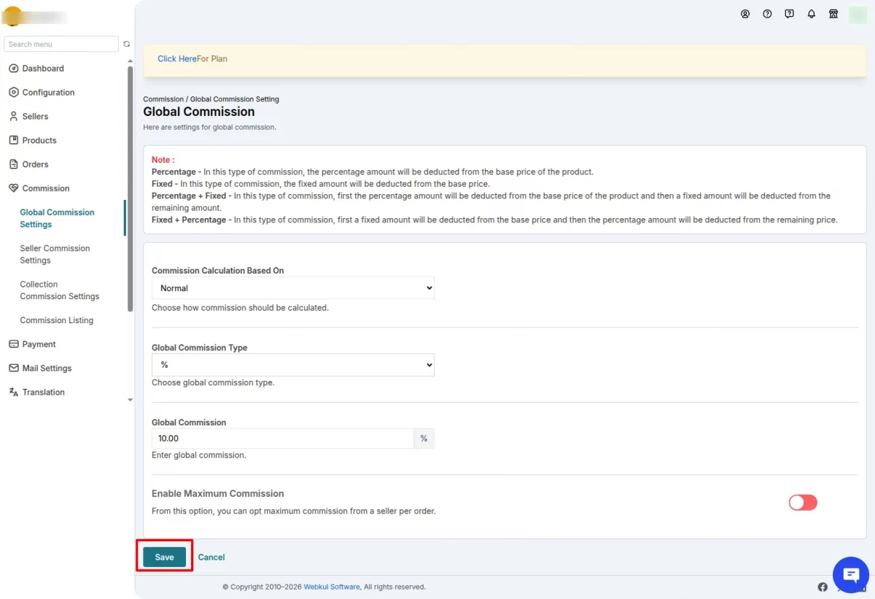The width and height of the screenshot is (875, 599).
Task: Click the percent suffix beside commission field
Action: [424, 438]
